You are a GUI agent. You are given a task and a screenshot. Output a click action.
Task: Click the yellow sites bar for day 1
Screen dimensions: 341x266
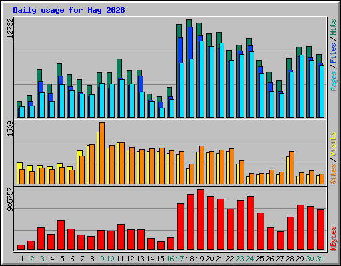pyautogui.click(x=19, y=173)
